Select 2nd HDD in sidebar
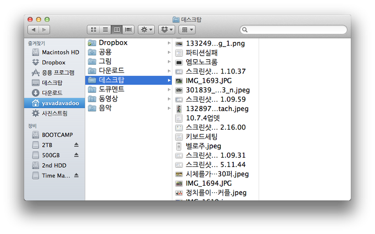This screenshot has height=234, width=375. click(x=54, y=165)
